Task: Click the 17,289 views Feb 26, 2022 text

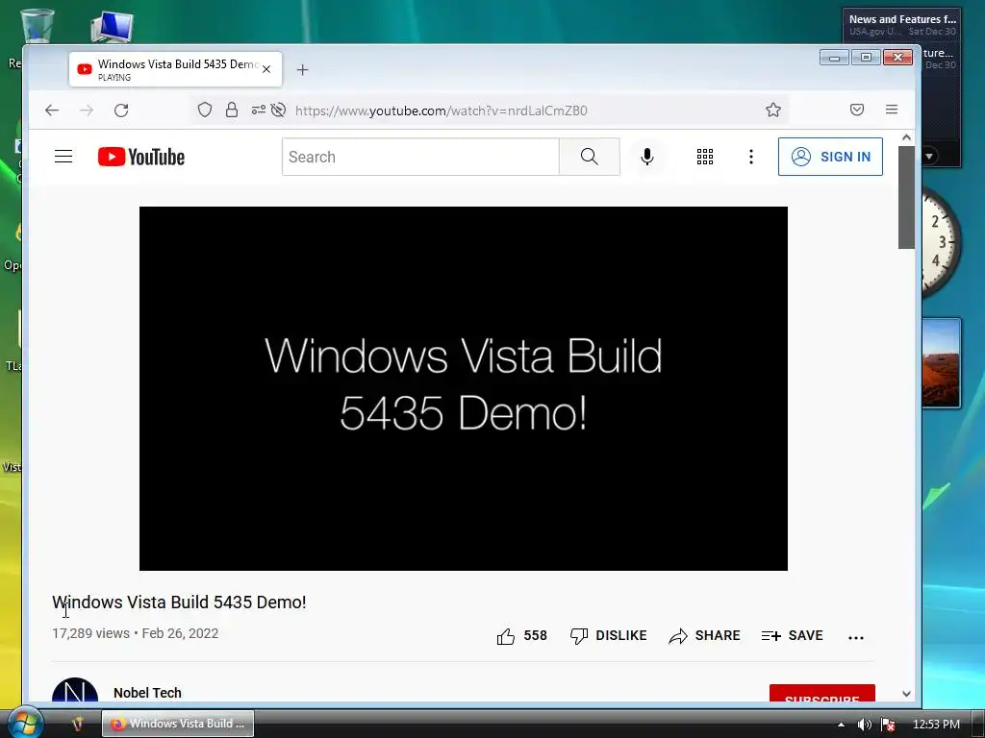Action: (135, 634)
